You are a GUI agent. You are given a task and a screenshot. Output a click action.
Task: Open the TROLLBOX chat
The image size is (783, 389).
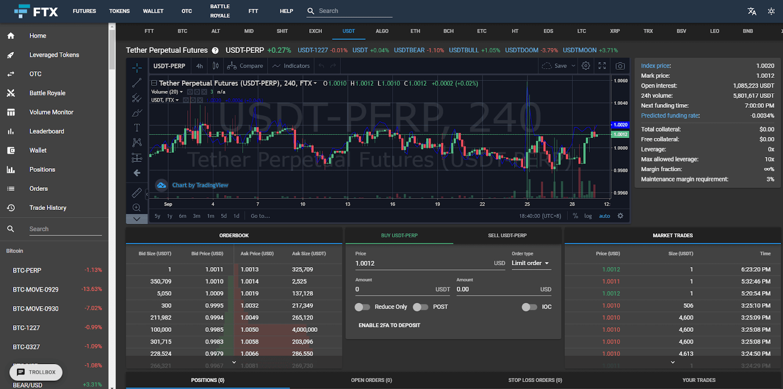coord(36,372)
